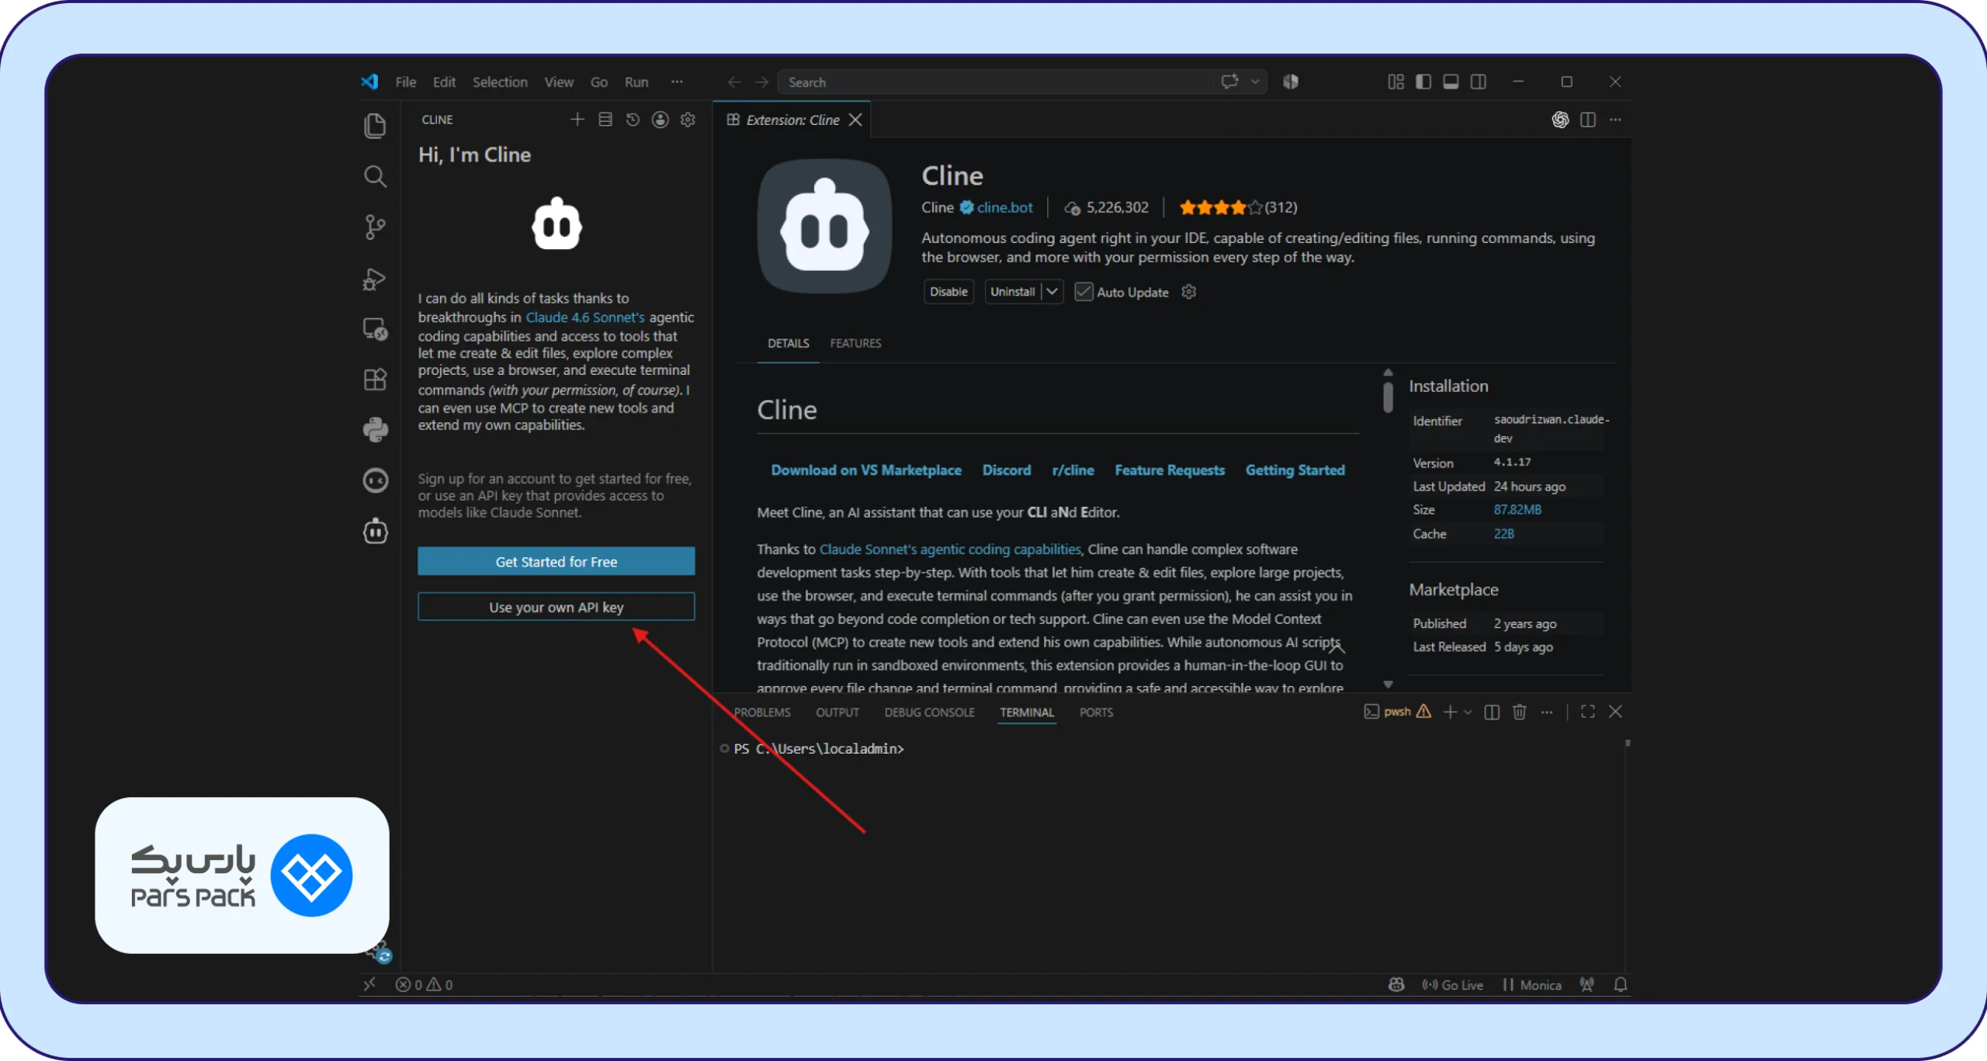Click the broadcast antenna icon in the status bar
Viewport: 1987px width, 1061px height.
(x=1586, y=984)
